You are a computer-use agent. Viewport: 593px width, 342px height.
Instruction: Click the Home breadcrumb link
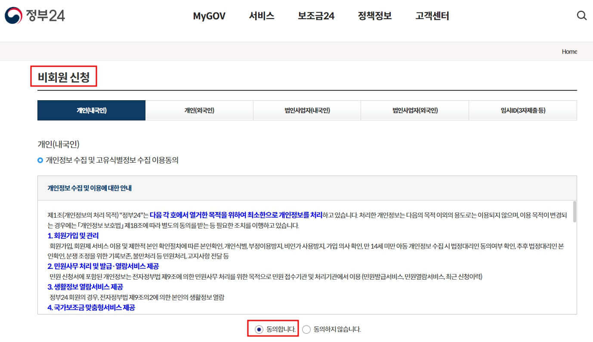coord(569,51)
